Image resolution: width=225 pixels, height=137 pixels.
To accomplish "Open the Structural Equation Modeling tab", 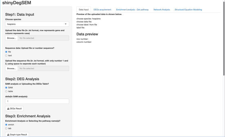I will [x=188, y=10].
